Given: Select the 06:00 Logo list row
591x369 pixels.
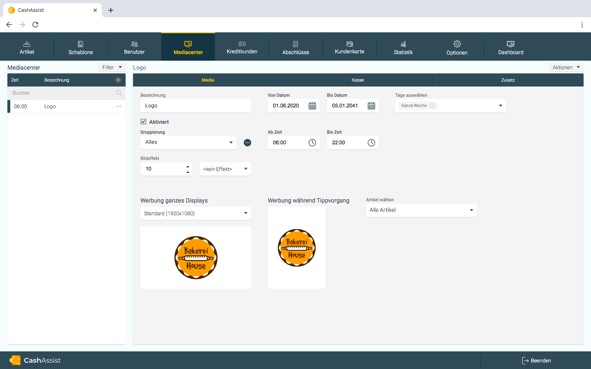Looking at the screenshot, I should tap(66, 107).
